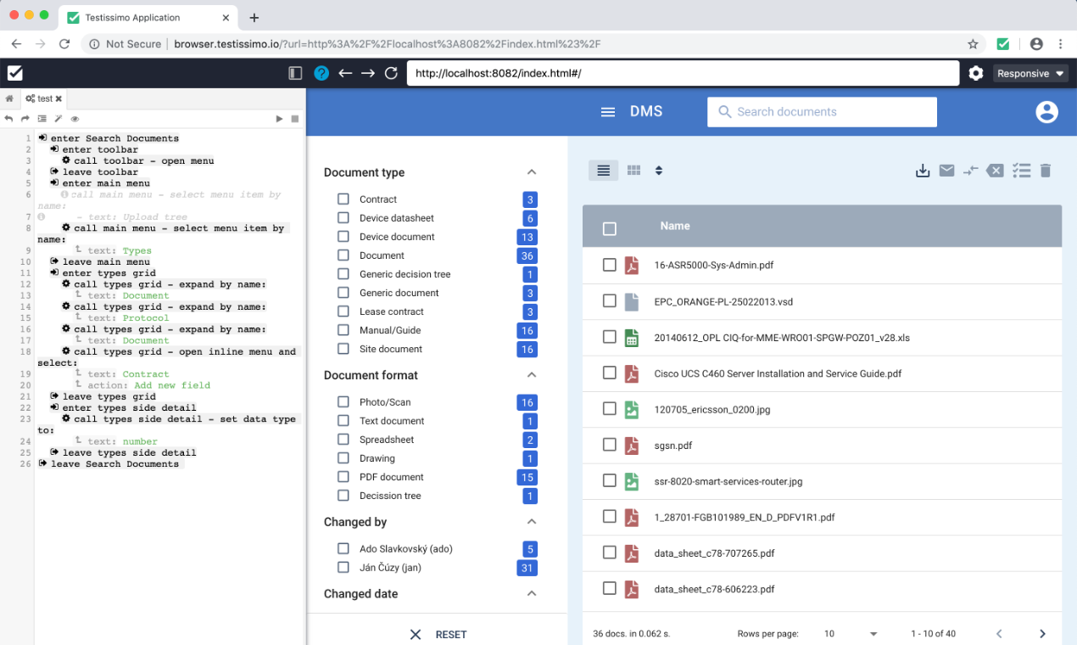
Task: Click the Search documents field
Action: [822, 112]
